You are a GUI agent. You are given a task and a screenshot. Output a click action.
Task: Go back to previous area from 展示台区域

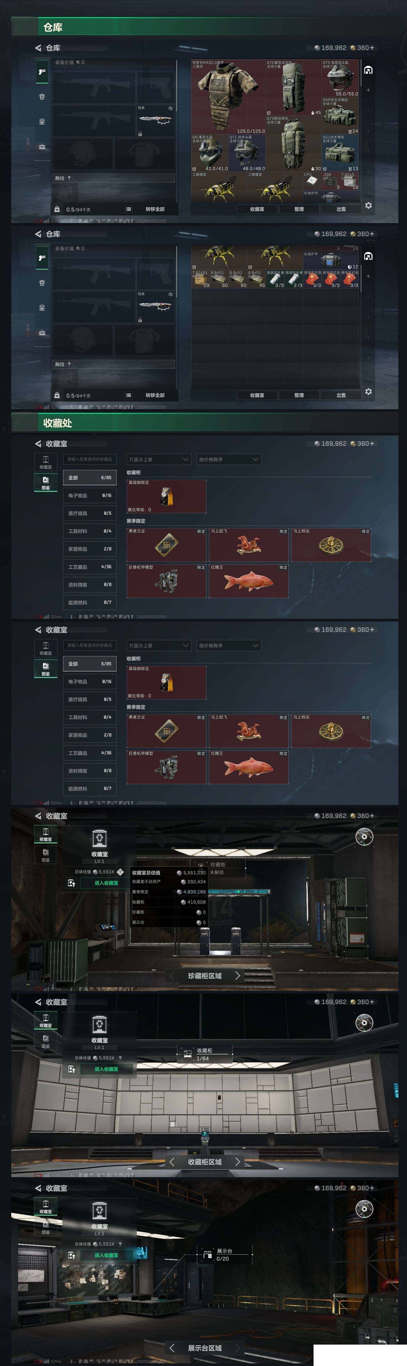[x=172, y=1348]
